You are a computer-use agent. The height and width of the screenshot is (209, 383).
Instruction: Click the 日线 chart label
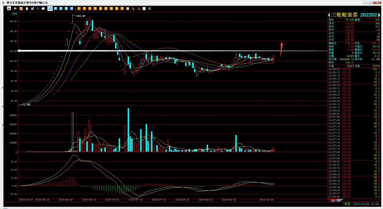click(x=15, y=14)
